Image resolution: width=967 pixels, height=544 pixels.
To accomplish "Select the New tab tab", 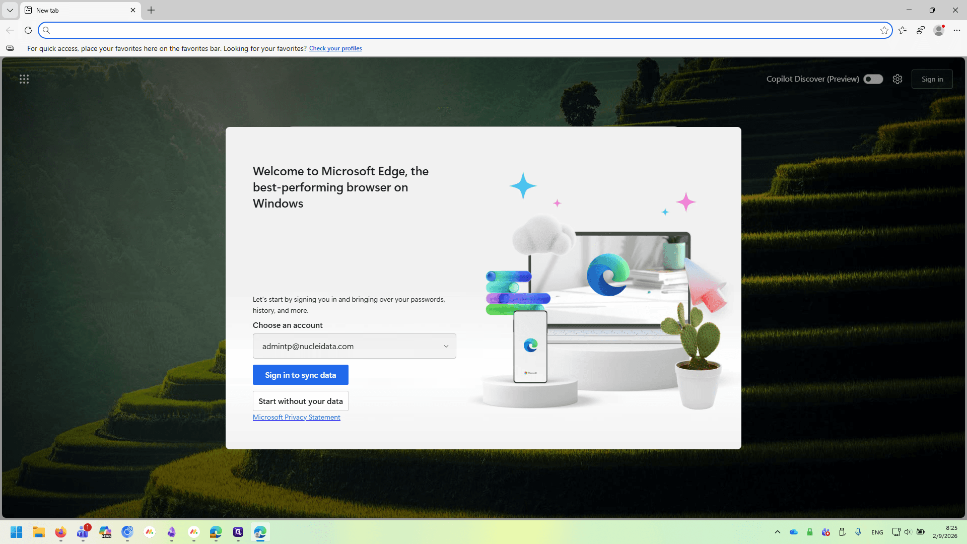I will (81, 10).
